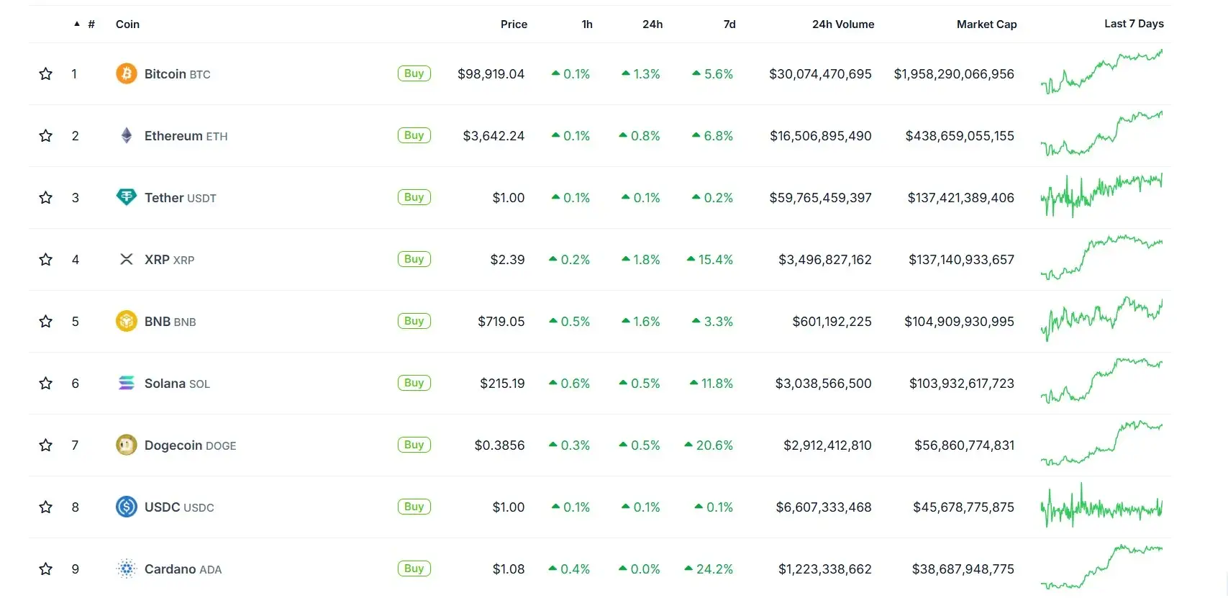
Task: Click Cardano 7d change 24.2%
Action: [709, 568]
